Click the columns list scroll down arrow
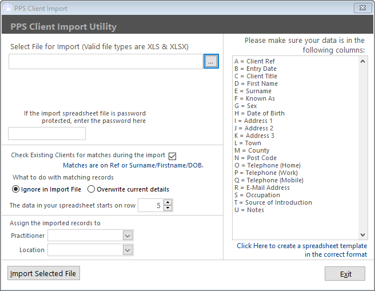375x291 pixels. (362, 235)
